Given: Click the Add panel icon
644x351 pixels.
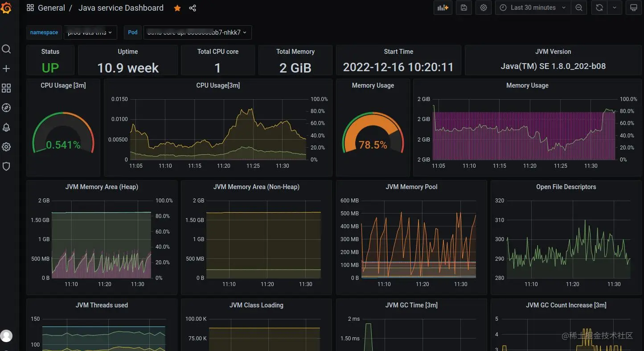Looking at the screenshot, I should pyautogui.click(x=443, y=8).
